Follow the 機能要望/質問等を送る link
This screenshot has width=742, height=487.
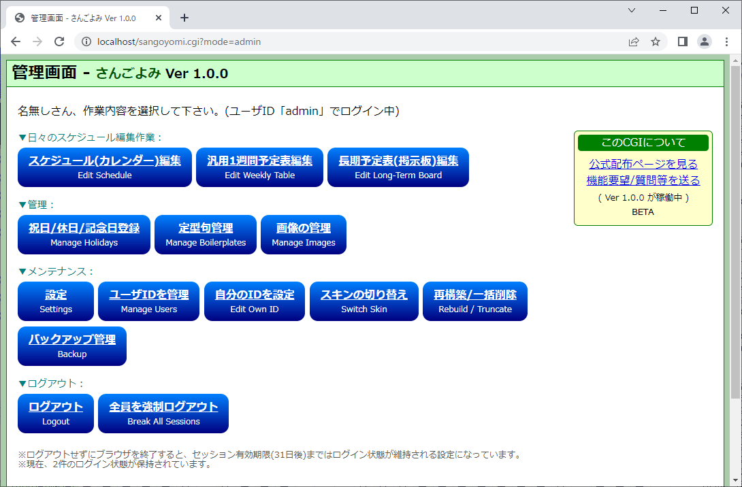click(x=643, y=180)
